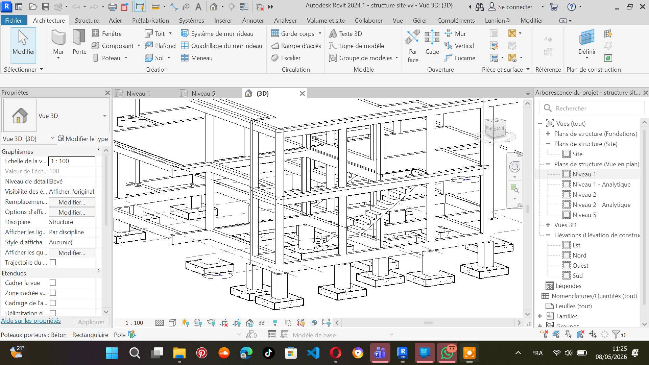
Task: Click the Modifier arrow tool
Action: [23, 45]
